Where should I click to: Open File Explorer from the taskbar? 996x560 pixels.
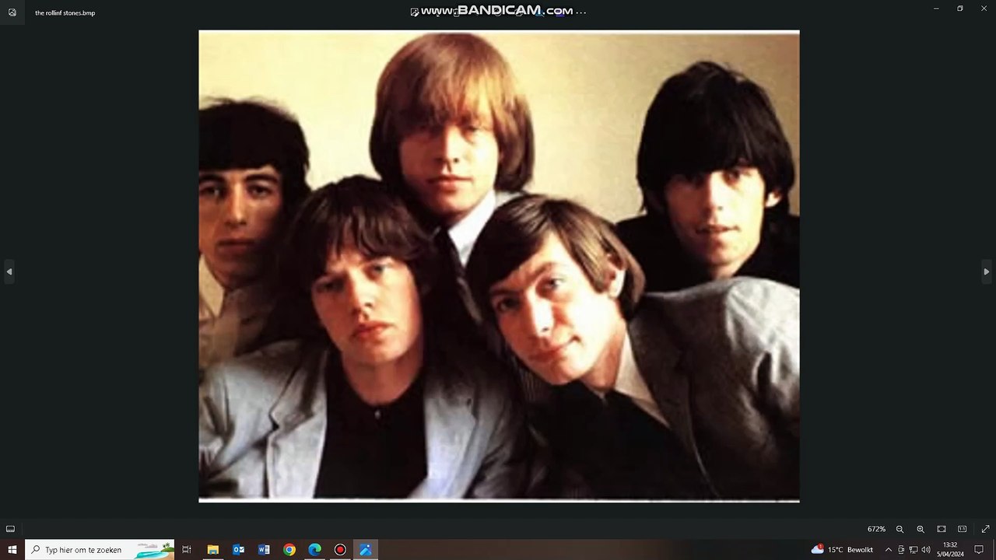click(212, 550)
